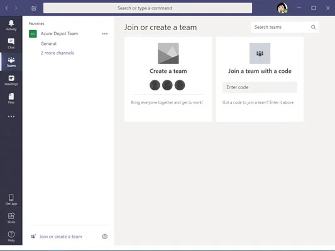The image size is (335, 251).
Task: Click Got a code to join text
Action: pyautogui.click(x=258, y=102)
